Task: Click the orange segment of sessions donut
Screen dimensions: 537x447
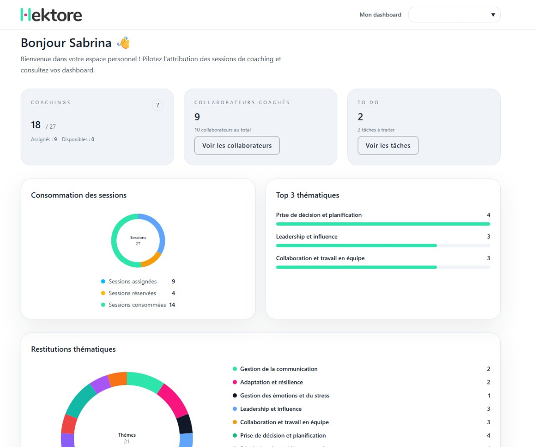Action: (151, 259)
